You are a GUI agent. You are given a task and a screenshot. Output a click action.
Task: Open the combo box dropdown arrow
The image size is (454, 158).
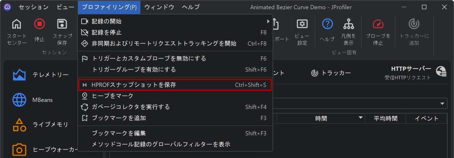click(x=442, y=103)
